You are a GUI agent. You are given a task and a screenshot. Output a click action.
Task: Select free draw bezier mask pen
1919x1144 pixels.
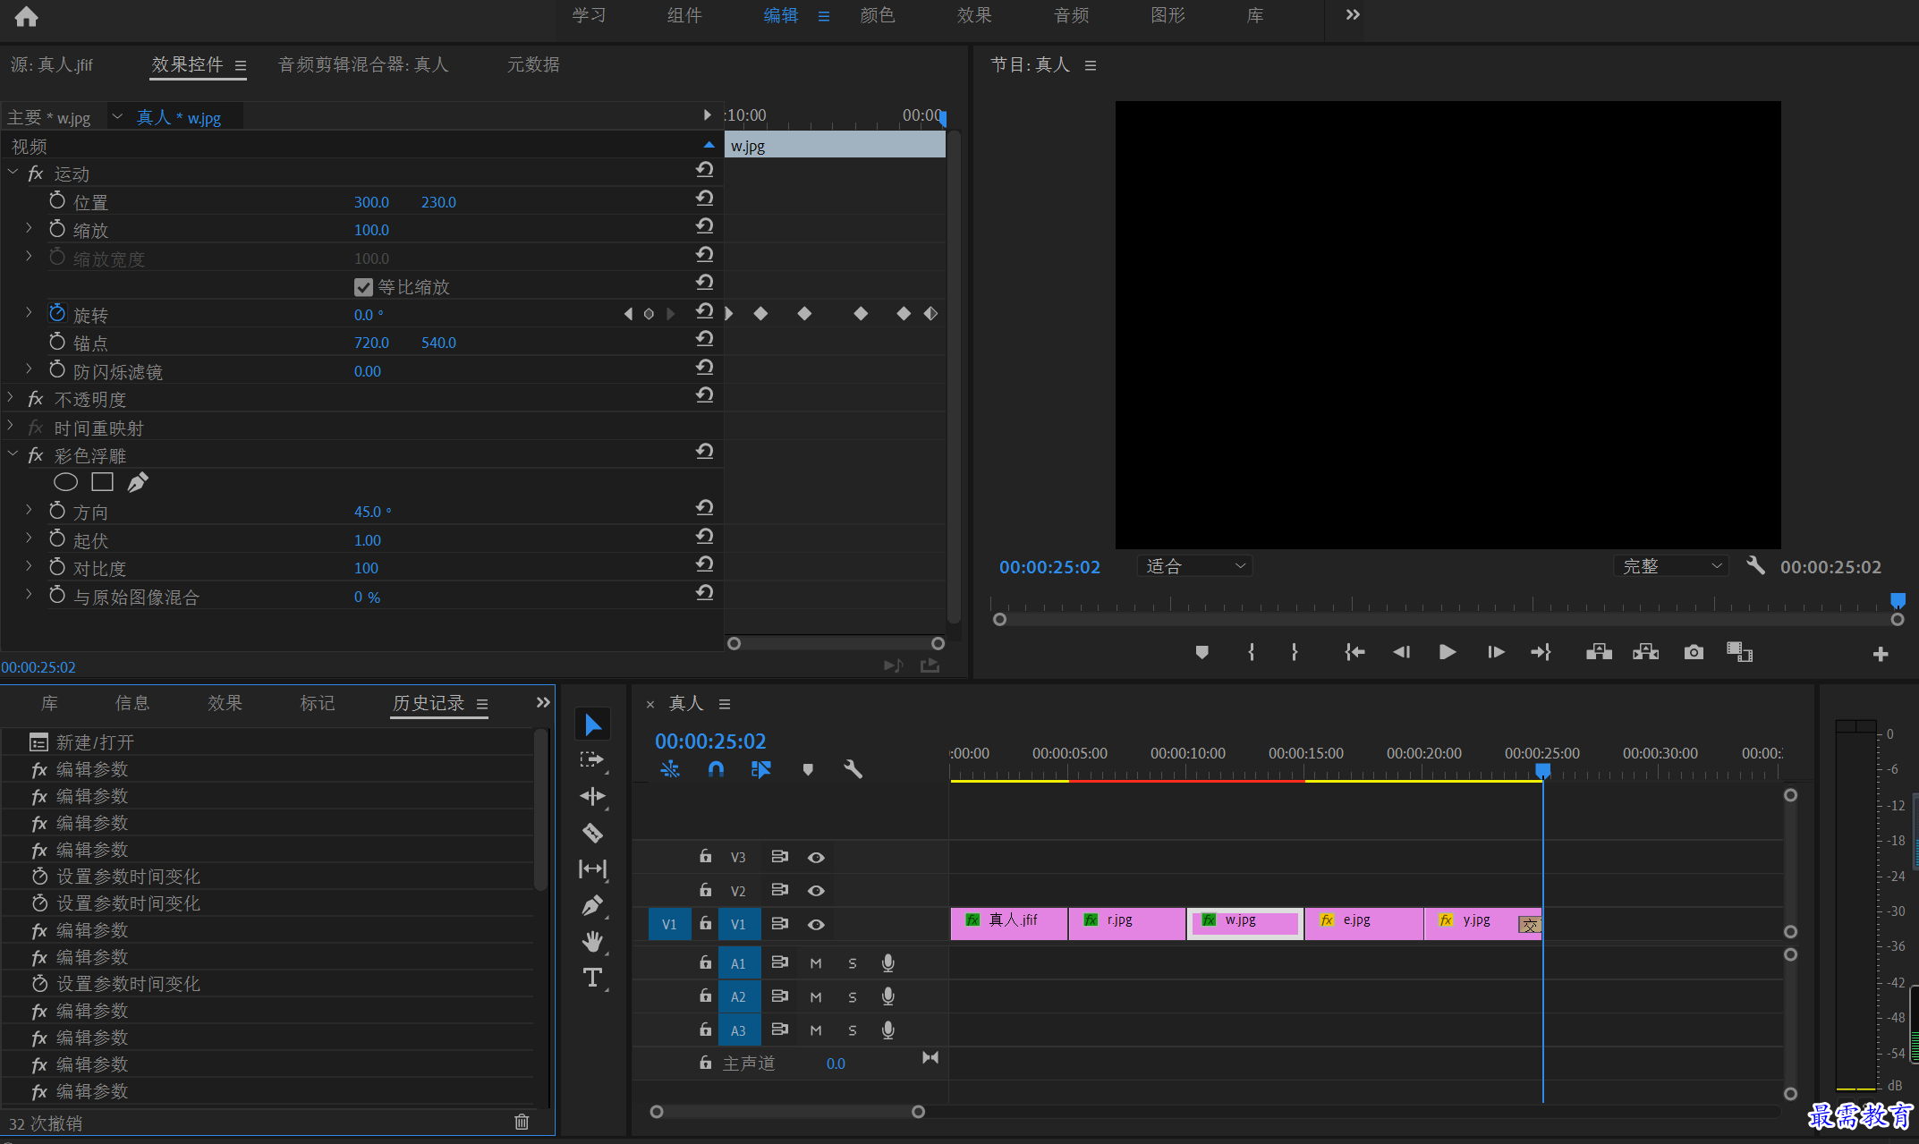point(138,482)
